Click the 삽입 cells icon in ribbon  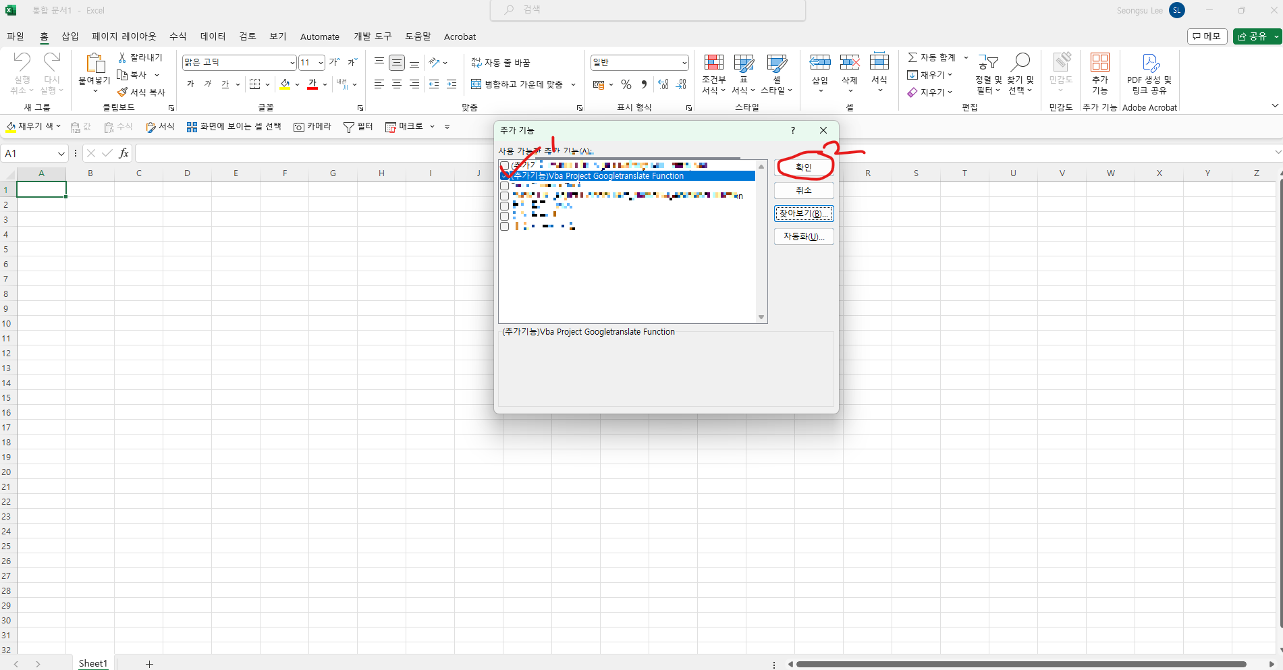(x=820, y=63)
